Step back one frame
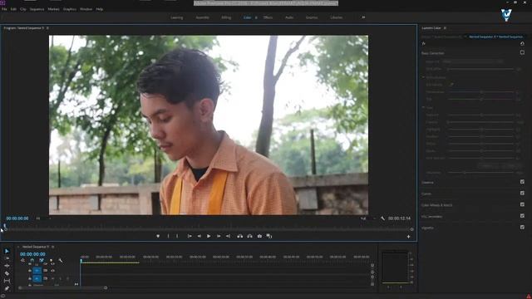The image size is (532, 299). click(x=199, y=236)
